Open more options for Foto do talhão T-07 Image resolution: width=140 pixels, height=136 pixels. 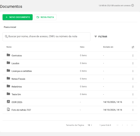(133, 110)
